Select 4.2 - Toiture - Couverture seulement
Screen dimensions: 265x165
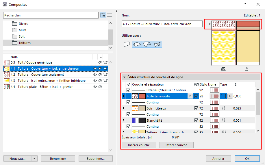pyautogui.click(x=55, y=75)
